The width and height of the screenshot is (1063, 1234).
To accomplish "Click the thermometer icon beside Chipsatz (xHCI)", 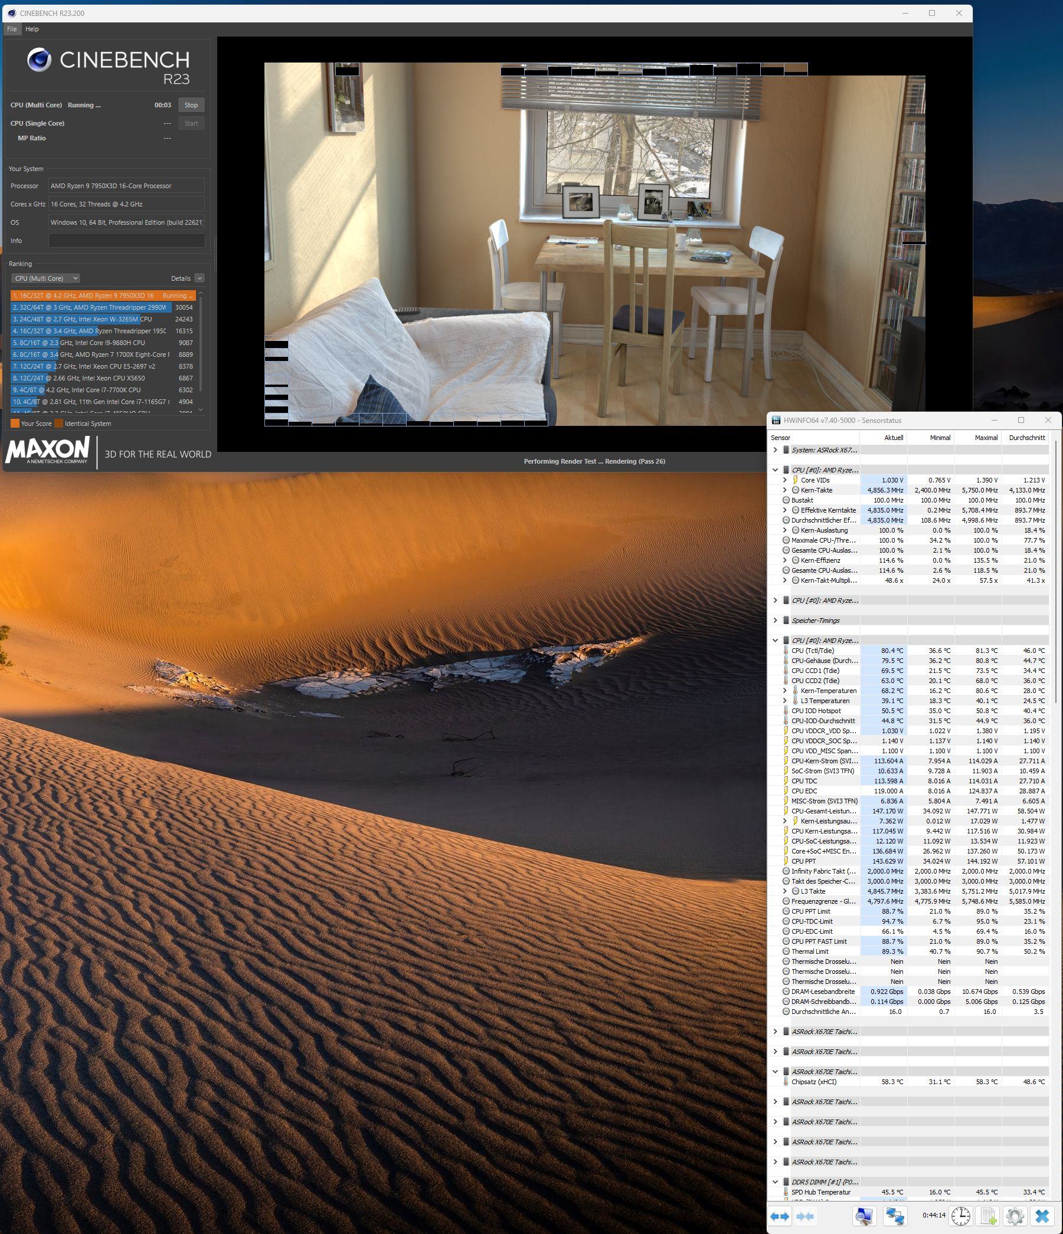I will pyautogui.click(x=786, y=1082).
